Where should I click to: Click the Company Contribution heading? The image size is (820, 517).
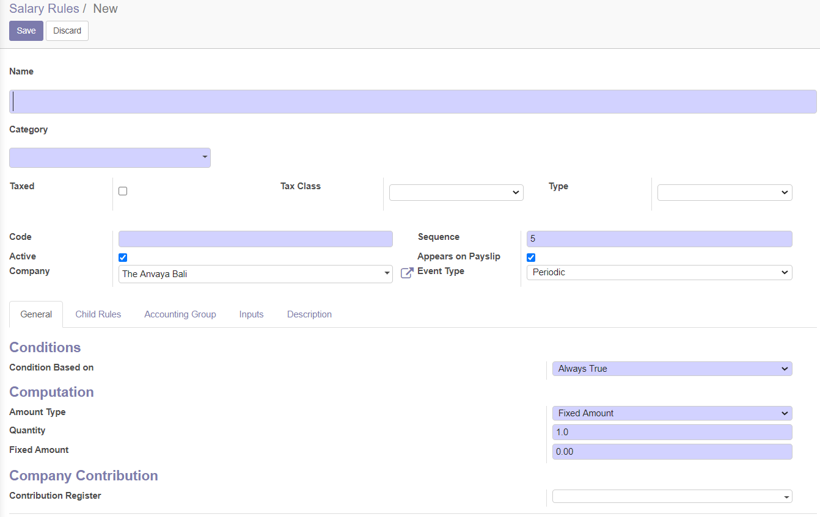84,475
